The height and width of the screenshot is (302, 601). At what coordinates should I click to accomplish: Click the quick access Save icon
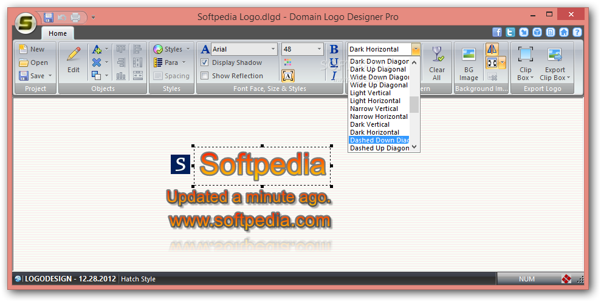coord(48,17)
